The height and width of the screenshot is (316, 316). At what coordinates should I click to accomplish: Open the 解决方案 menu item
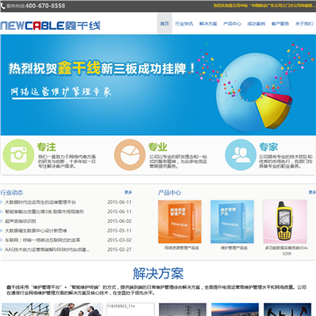[208, 24]
